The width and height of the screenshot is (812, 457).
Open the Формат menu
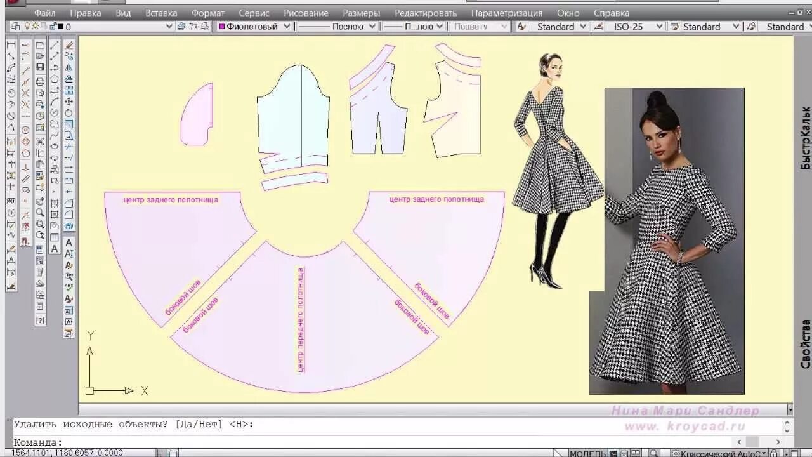pyautogui.click(x=209, y=13)
